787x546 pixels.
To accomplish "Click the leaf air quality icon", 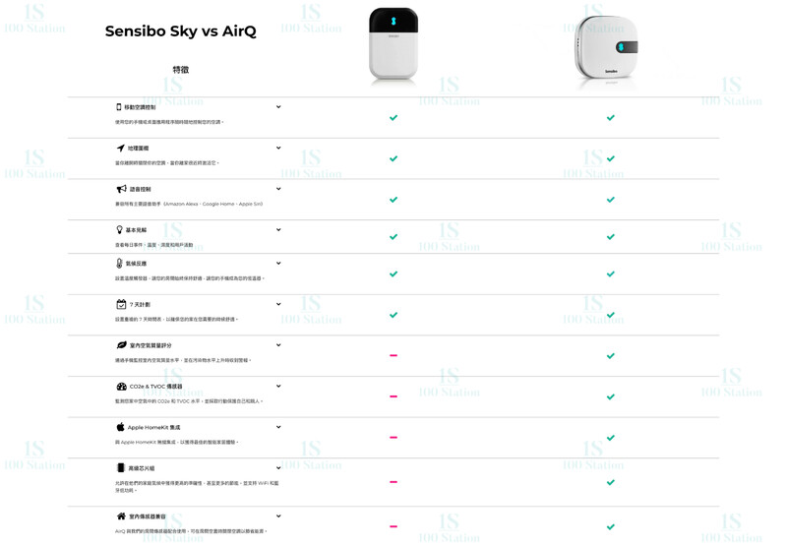I will pos(121,345).
